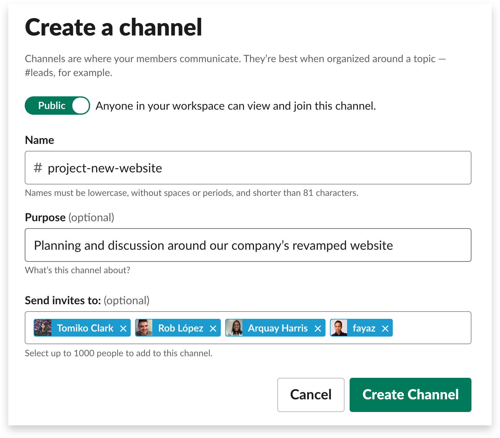The width and height of the screenshot is (500, 438).
Task: Select Rob López's profile picture
Action: [x=144, y=328]
